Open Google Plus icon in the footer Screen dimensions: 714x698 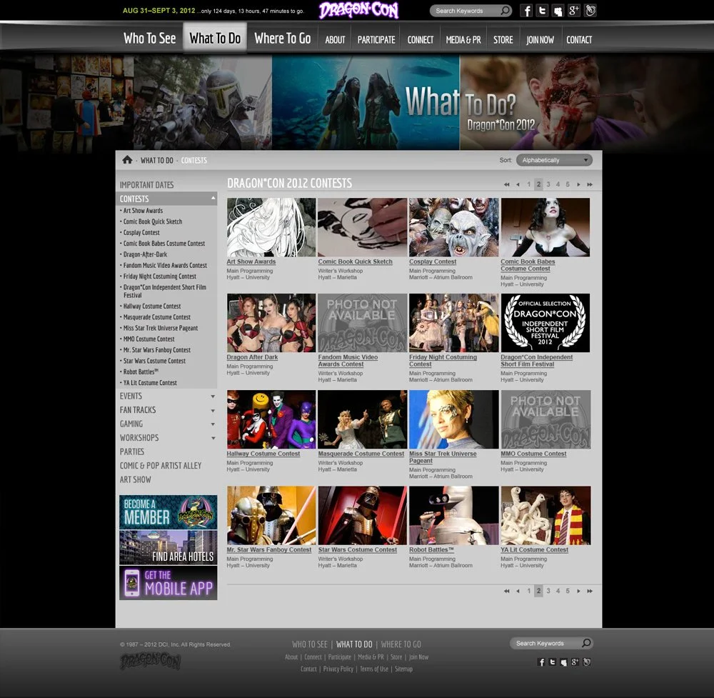point(575,662)
